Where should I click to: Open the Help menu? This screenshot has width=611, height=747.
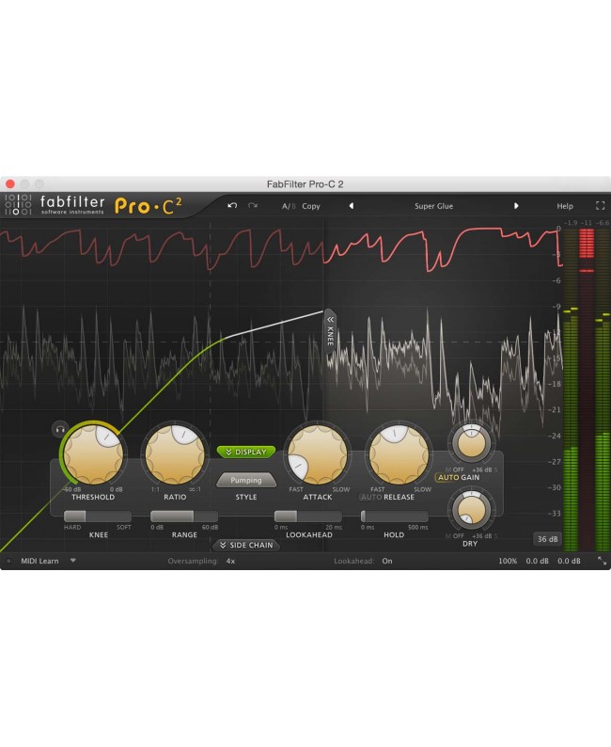click(x=565, y=206)
